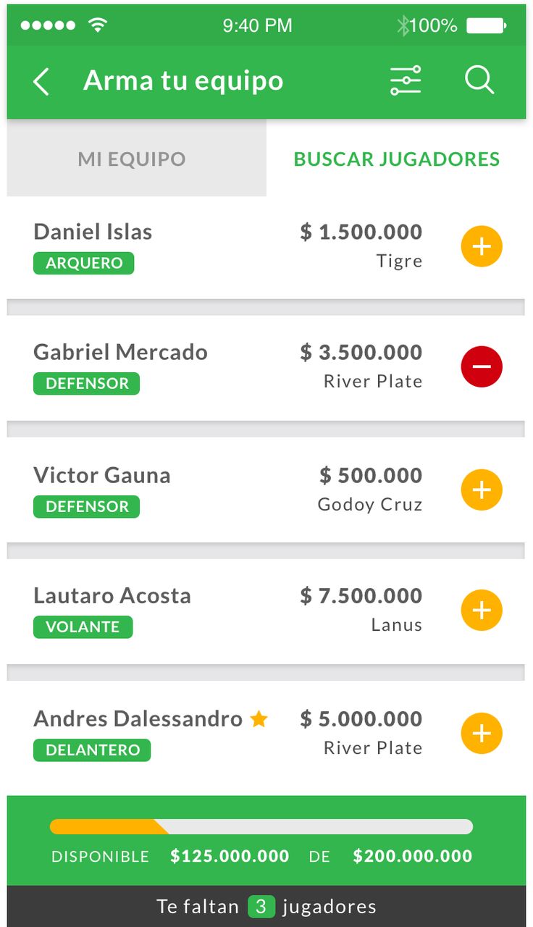Viewport: 533px width, 927px height.
Task: Add Daniel Islas with the plus button
Action: (482, 246)
